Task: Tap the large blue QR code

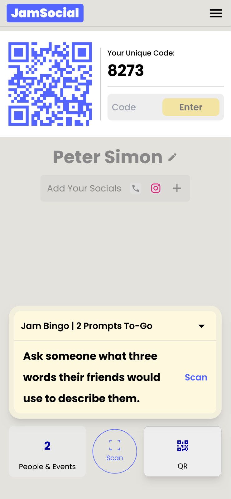Action: coord(50,84)
